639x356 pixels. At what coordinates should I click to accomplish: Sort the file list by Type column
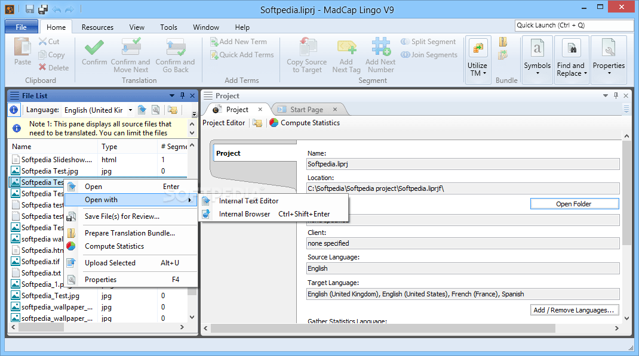pyautogui.click(x=127, y=147)
